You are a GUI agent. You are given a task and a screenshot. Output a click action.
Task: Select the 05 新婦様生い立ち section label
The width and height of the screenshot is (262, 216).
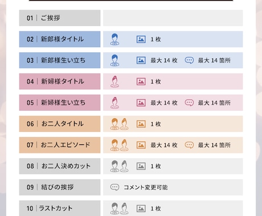[x=60, y=103]
